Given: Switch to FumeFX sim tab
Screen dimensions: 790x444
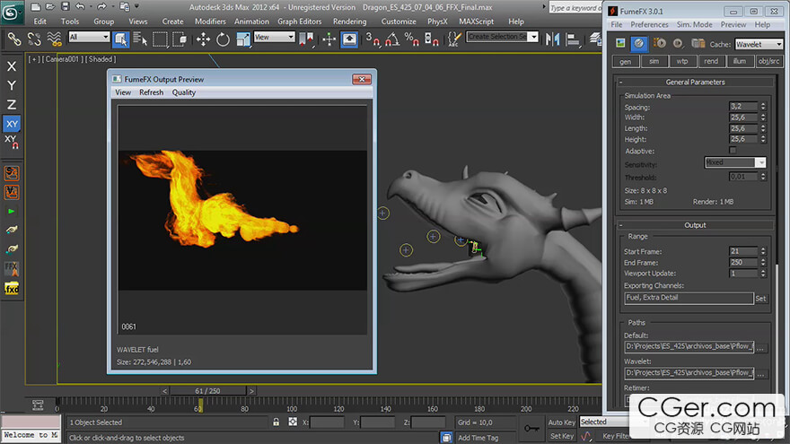Looking at the screenshot, I should pyautogui.click(x=654, y=61).
